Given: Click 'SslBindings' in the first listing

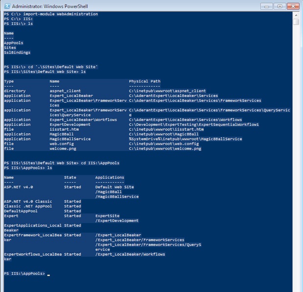Looking at the screenshot, I should click(17, 52).
